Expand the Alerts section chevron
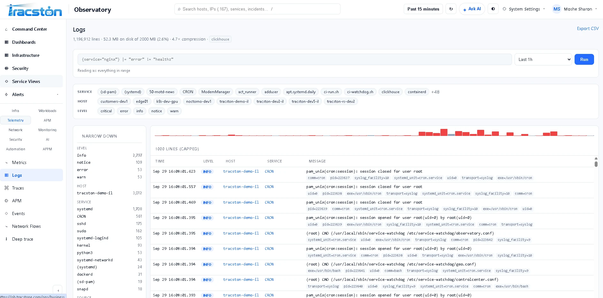The image size is (603, 298). click(57, 94)
